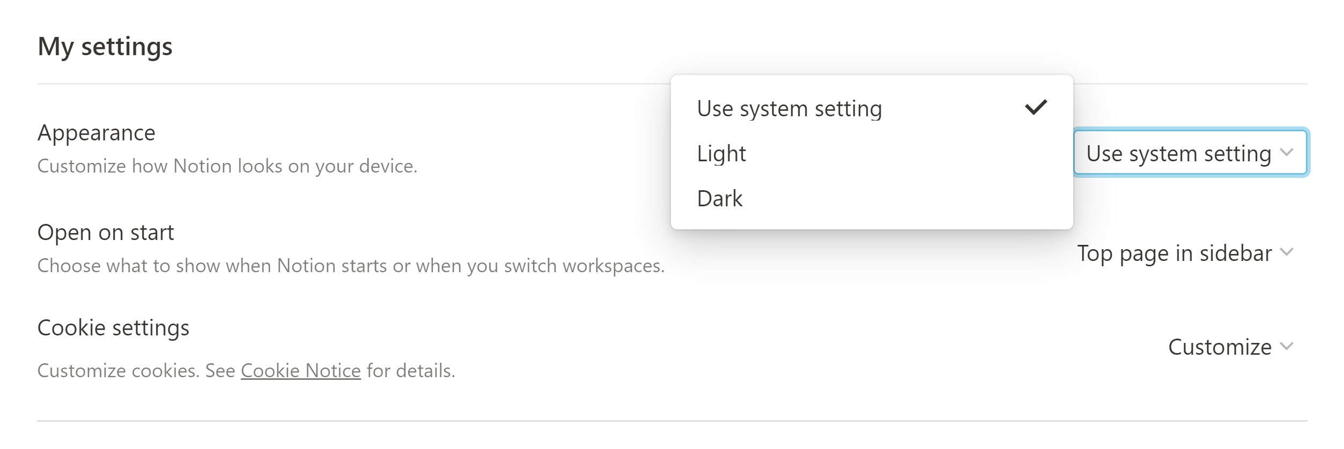Select "Light" from the appearance menu

tap(721, 153)
